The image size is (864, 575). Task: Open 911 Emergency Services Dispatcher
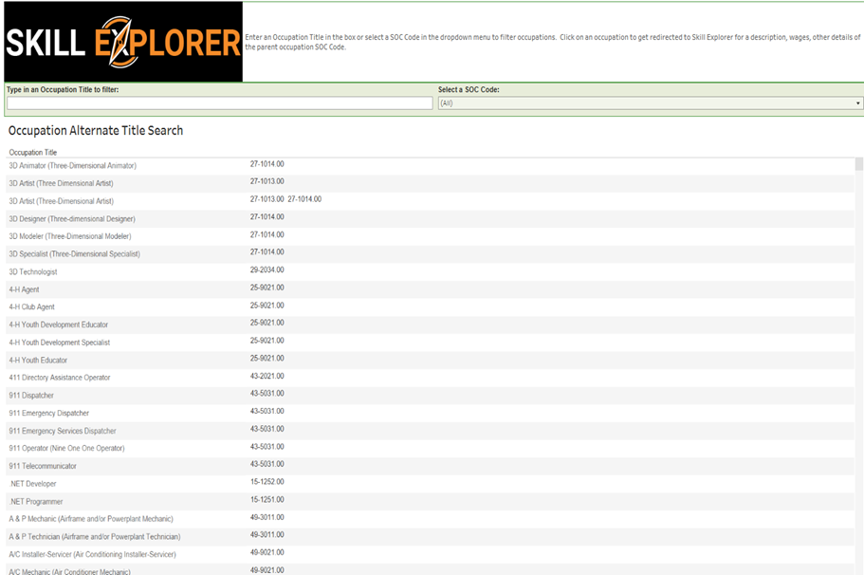pos(63,431)
